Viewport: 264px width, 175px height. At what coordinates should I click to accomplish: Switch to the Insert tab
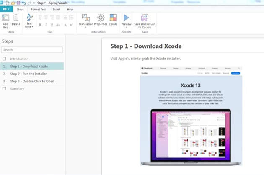point(56,9)
